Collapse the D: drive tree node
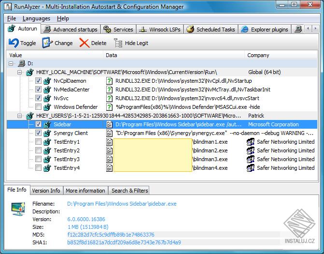 pos(11,63)
